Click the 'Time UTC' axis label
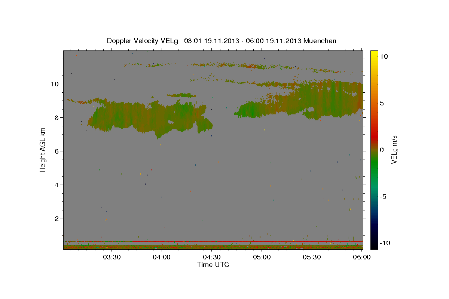Viewport: 449px width, 299px height. pyautogui.click(x=213, y=265)
